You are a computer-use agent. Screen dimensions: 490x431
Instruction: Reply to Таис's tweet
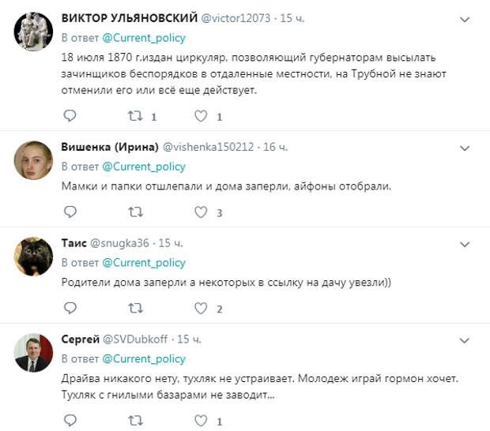70,308
